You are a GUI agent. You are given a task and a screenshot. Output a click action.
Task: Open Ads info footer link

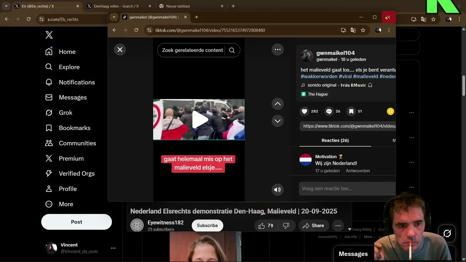coord(351,237)
